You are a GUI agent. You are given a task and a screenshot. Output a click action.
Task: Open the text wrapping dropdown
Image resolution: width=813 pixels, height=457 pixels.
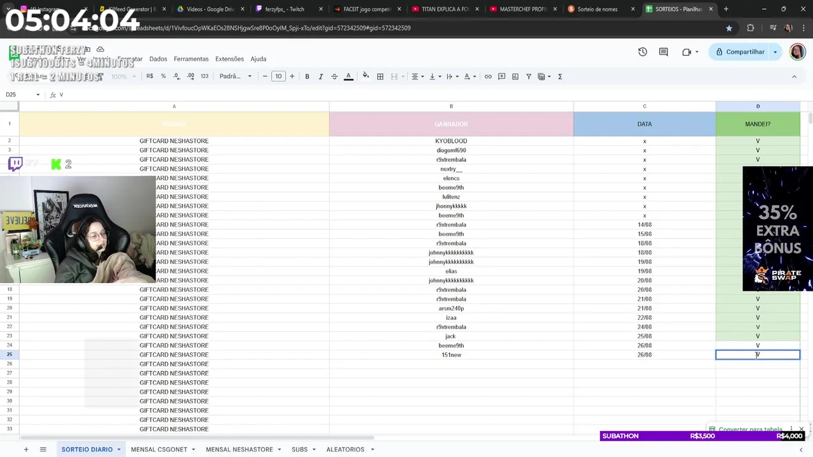click(x=452, y=76)
